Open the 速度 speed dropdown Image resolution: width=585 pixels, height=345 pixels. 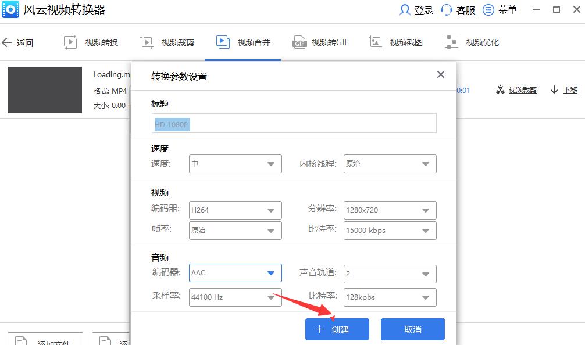coord(235,164)
